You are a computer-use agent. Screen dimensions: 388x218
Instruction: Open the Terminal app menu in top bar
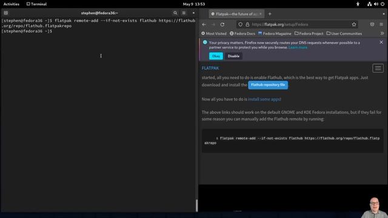[36, 4]
